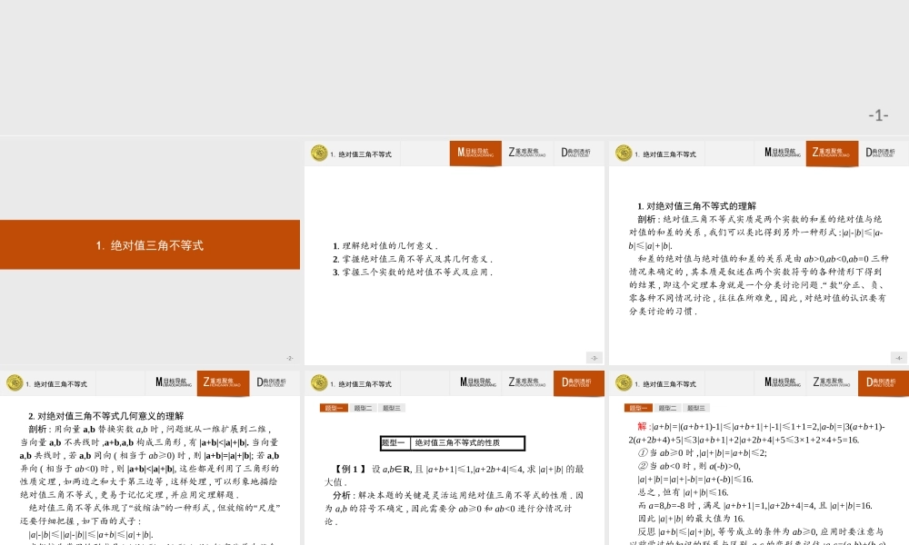Click the 题型三 button on the 例1 slide
Screen dimensions: 909x545
pyautogui.click(x=392, y=409)
